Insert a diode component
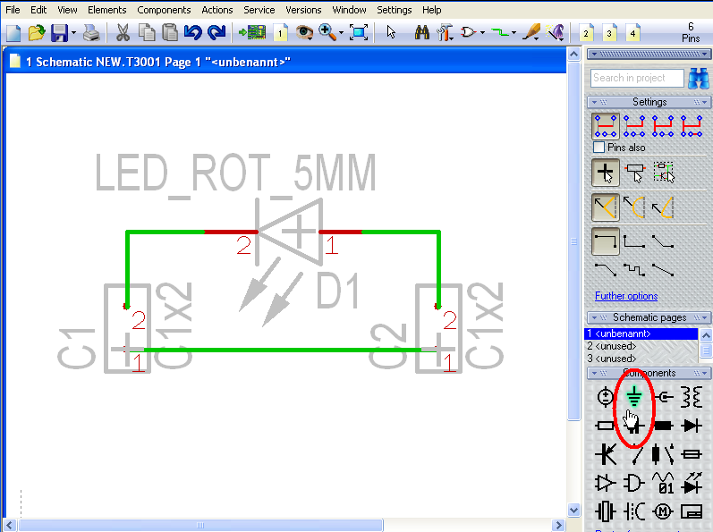This screenshot has width=713, height=532. point(692,426)
